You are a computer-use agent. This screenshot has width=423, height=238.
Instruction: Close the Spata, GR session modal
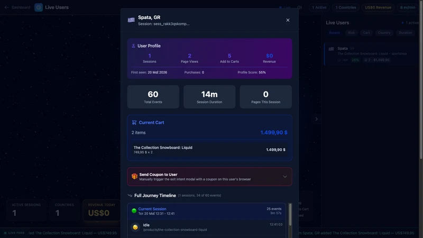tap(288, 20)
